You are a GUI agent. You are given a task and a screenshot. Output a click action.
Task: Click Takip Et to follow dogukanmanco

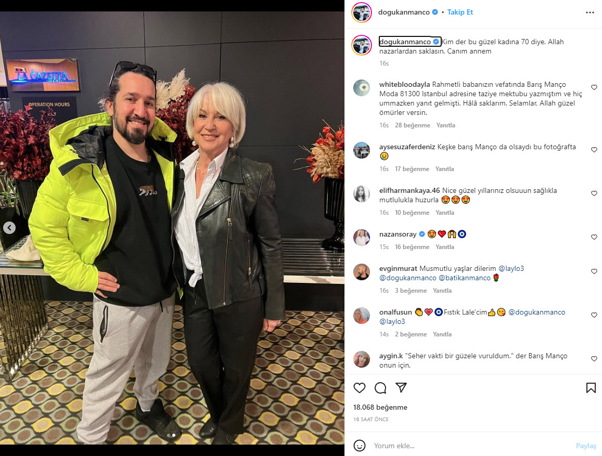tap(460, 12)
